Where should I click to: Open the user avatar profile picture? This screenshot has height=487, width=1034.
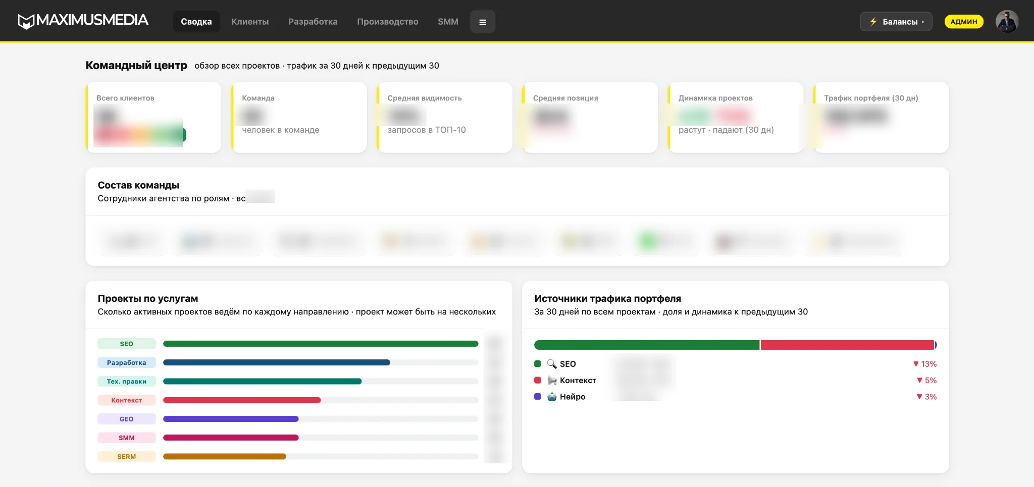point(1007,22)
